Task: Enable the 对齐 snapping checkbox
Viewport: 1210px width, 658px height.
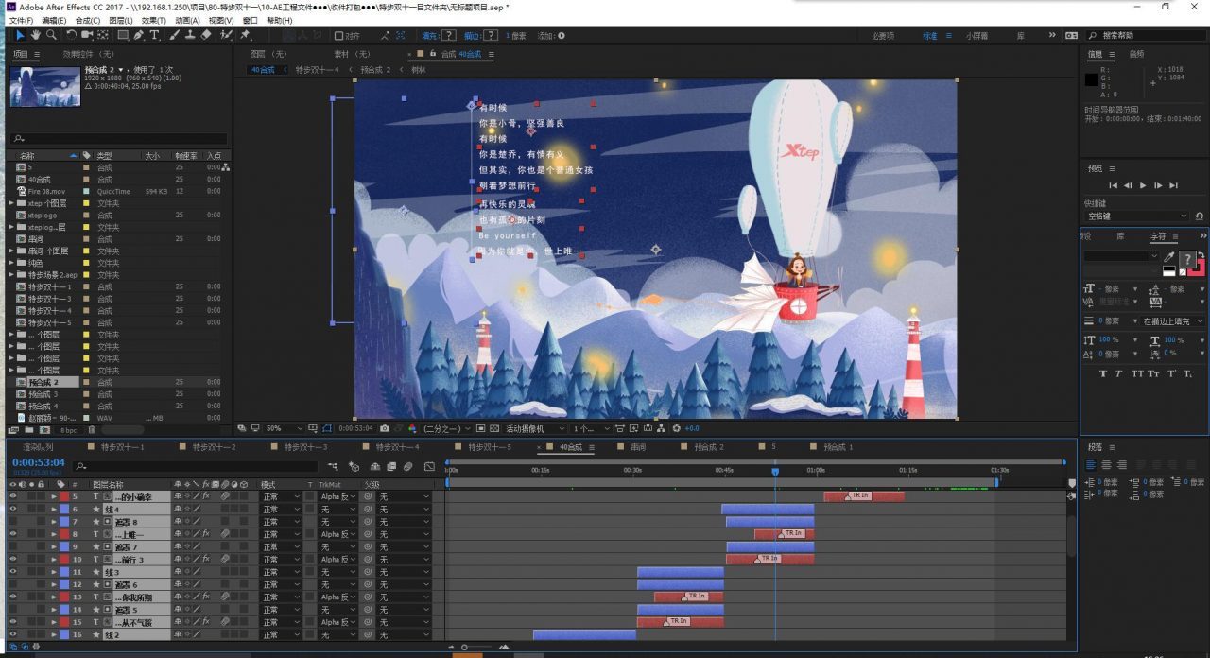Action: [x=341, y=36]
